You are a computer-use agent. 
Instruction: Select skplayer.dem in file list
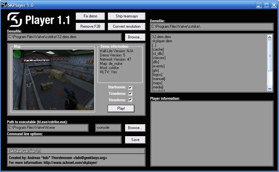point(162,41)
